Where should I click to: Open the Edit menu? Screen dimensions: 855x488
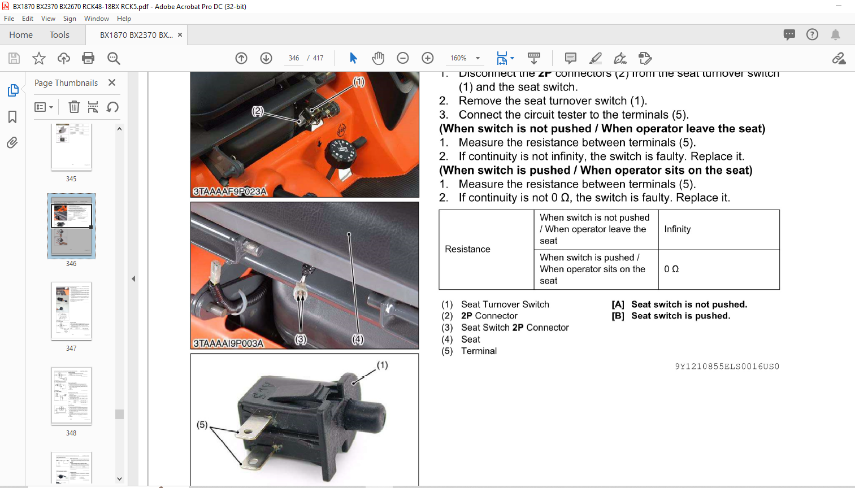point(28,19)
